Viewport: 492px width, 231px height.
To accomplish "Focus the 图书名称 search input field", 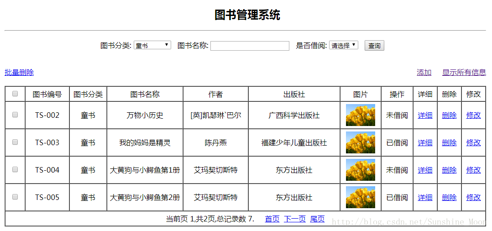I will (250, 46).
